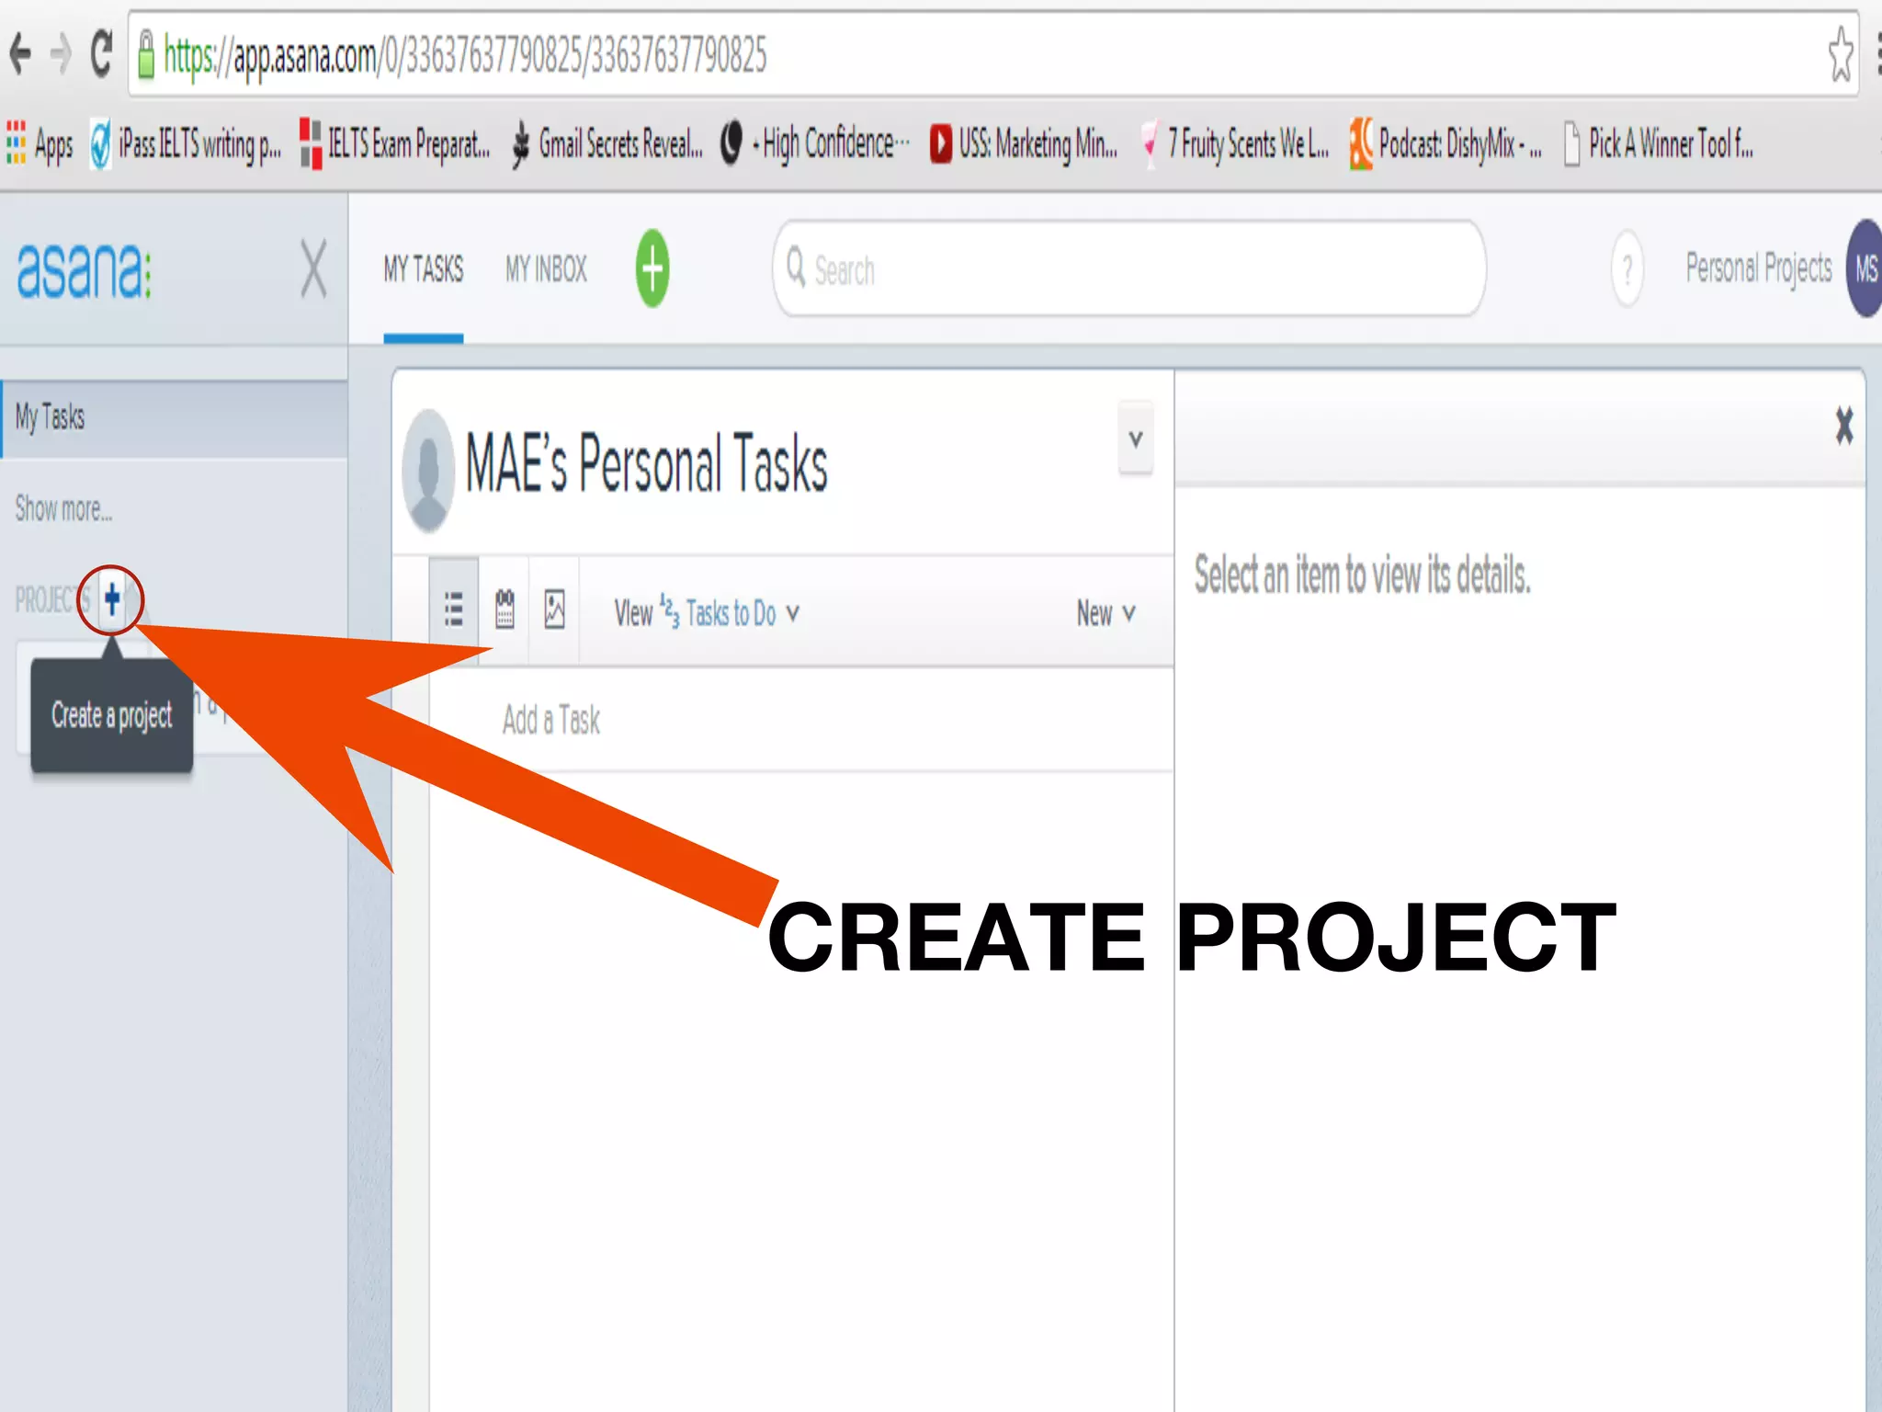Open dropdown arrow beside Personal Tasks title

pyautogui.click(x=1136, y=438)
